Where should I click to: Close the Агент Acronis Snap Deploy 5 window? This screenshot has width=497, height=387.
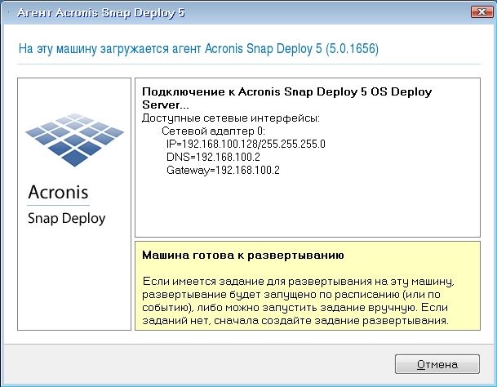tap(481, 12)
